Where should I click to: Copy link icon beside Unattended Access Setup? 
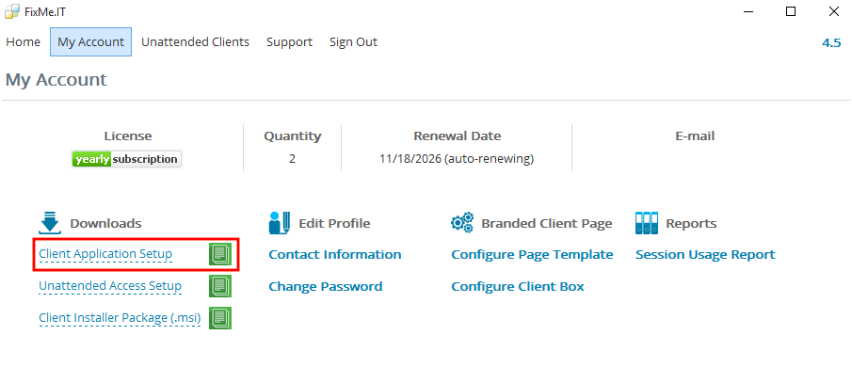pos(220,286)
